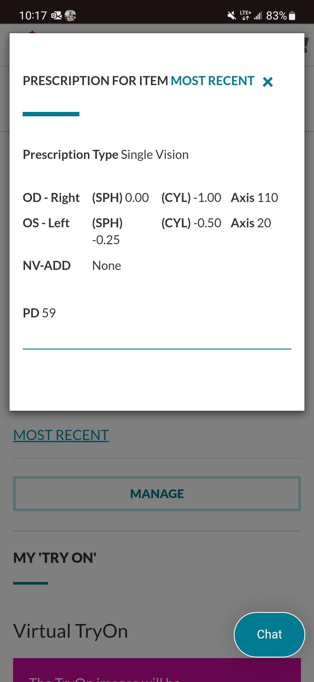Viewport: 314px width, 682px height.
Task: Tap teal MOST RECENT in the dialog title
Action: click(x=213, y=81)
